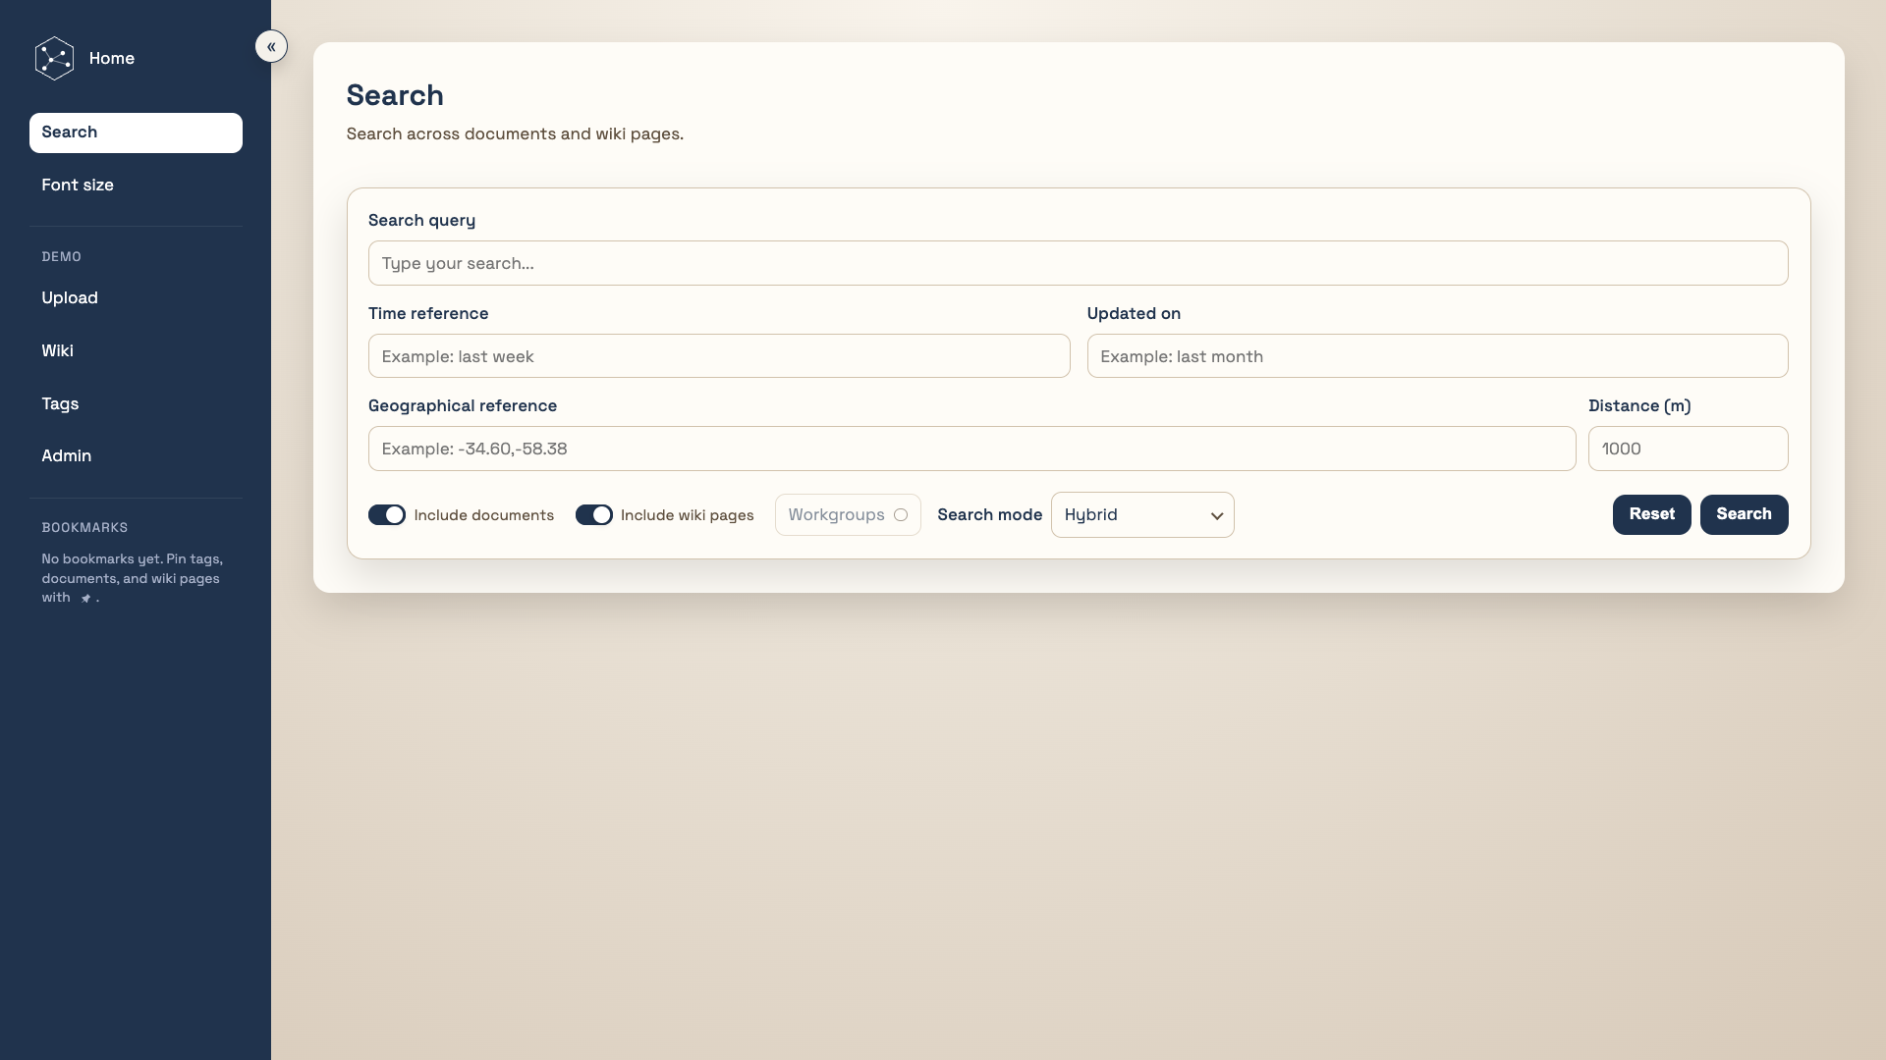Disable Include wiki pages
The width and height of the screenshot is (1886, 1060).
coord(595,514)
